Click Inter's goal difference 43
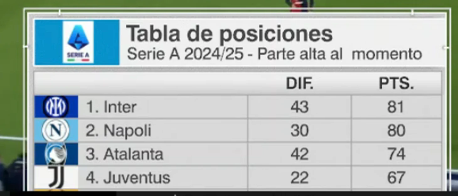The width and height of the screenshot is (458, 196). pos(300,107)
